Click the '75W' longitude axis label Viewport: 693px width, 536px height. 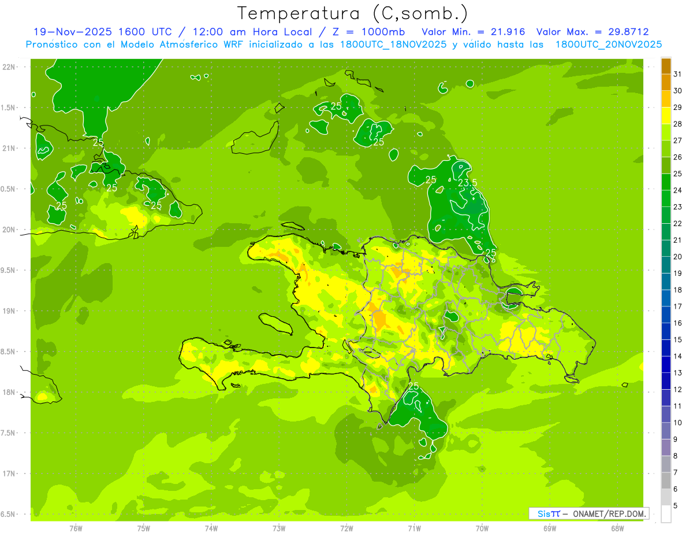pyautogui.click(x=144, y=528)
